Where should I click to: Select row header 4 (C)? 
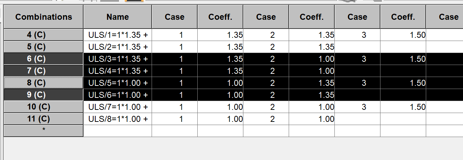point(43,35)
